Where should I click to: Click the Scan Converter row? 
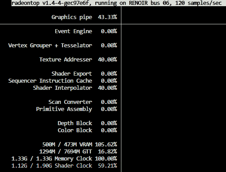point(83,102)
